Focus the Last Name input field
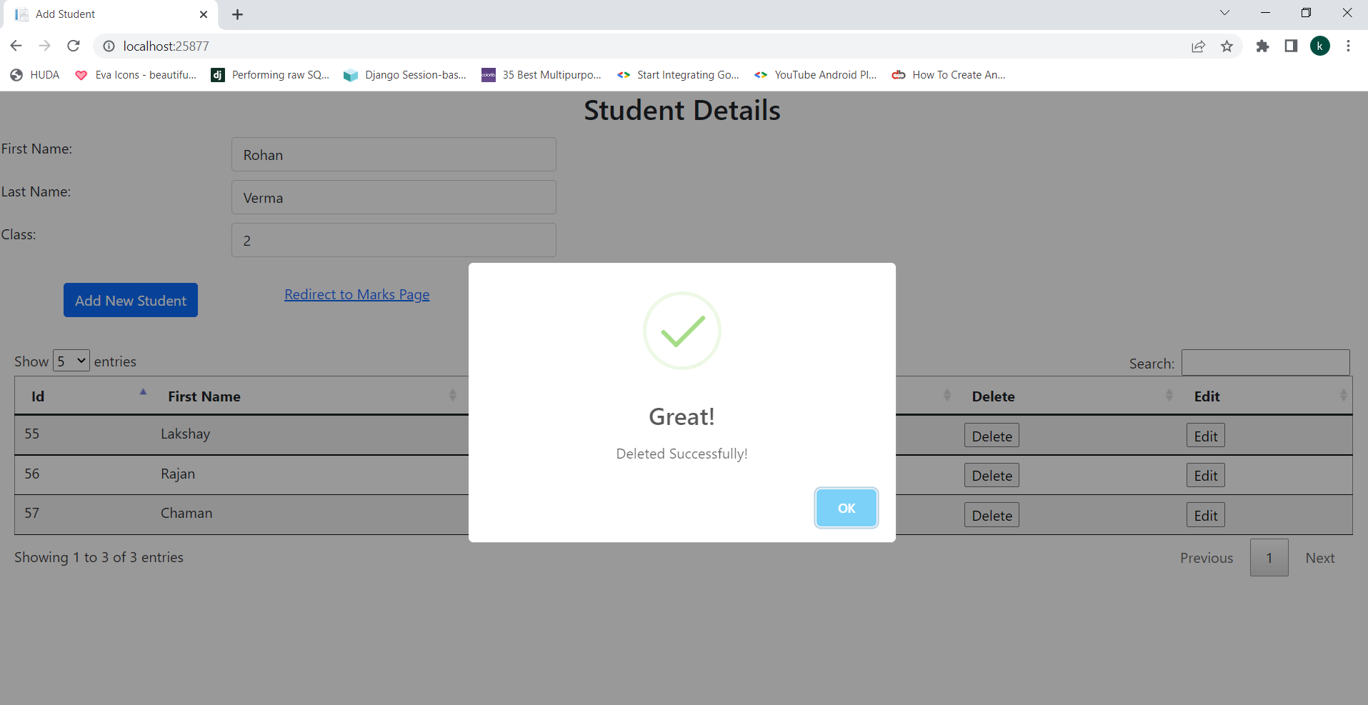1368x705 pixels. coord(394,197)
